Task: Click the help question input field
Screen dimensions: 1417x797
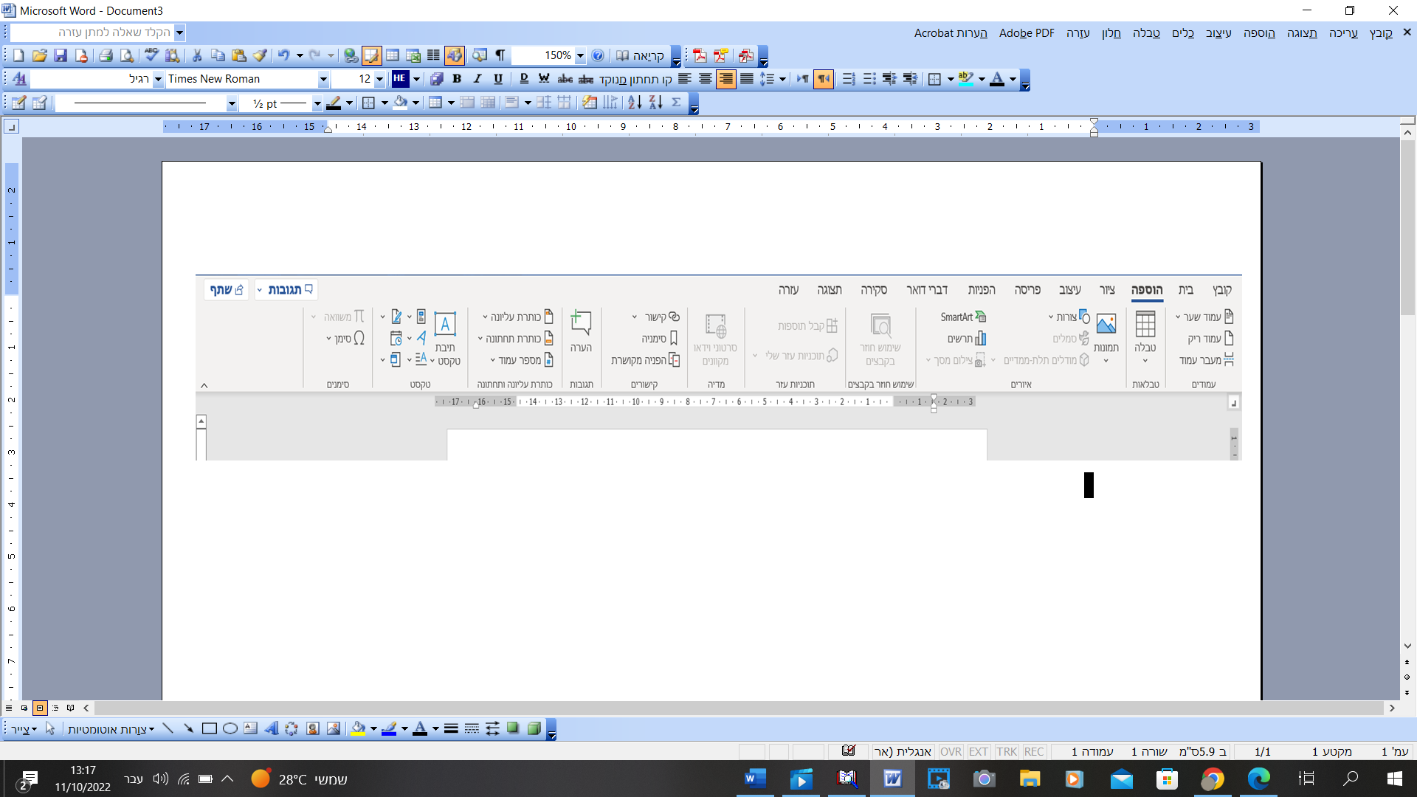Action: 92,32
